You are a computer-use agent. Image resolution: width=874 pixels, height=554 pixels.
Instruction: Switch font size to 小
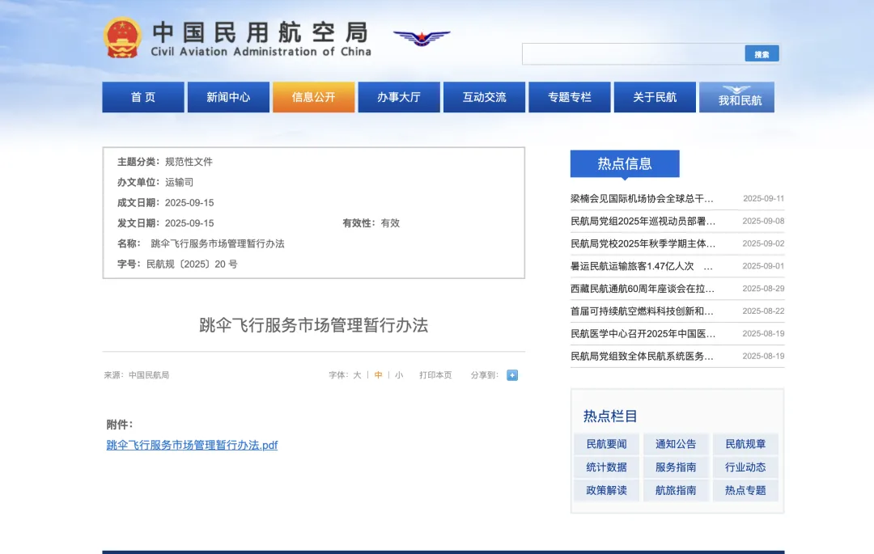[x=398, y=374]
